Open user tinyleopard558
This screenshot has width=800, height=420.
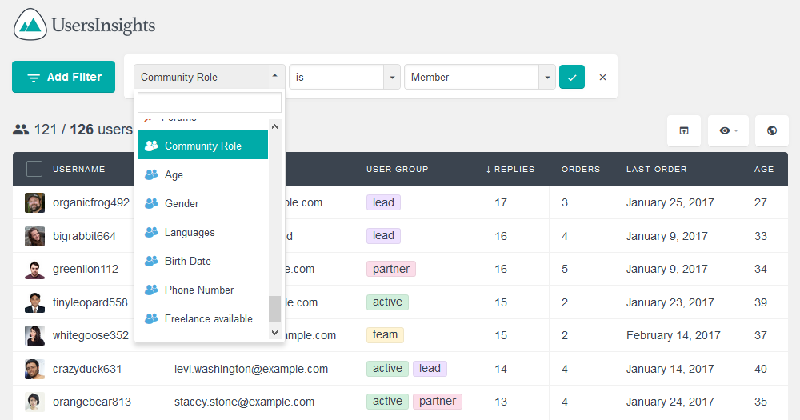[x=90, y=302]
